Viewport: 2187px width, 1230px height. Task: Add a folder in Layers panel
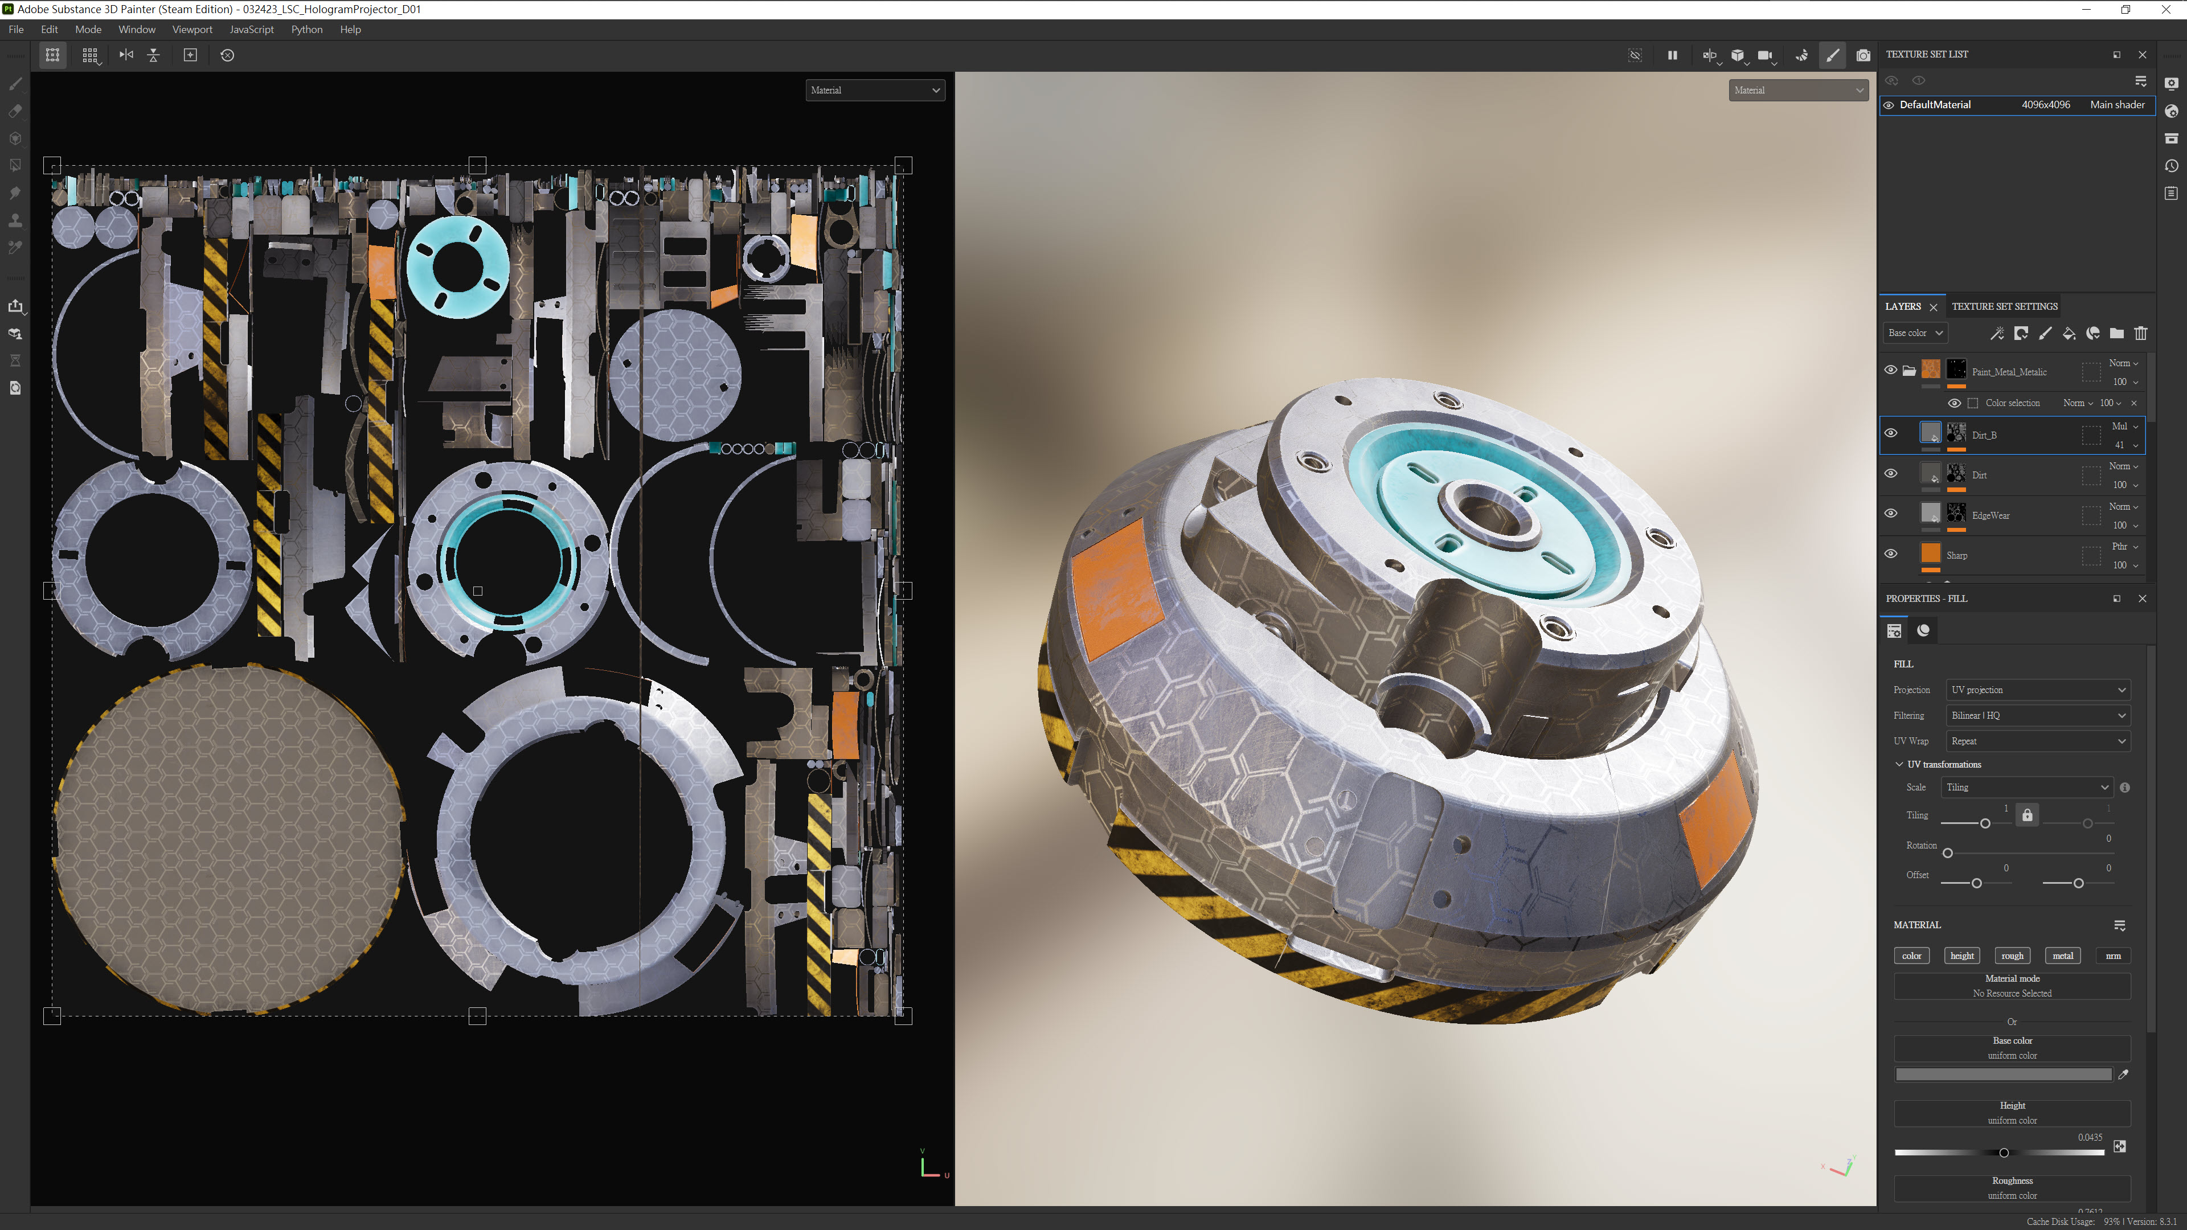point(2116,334)
